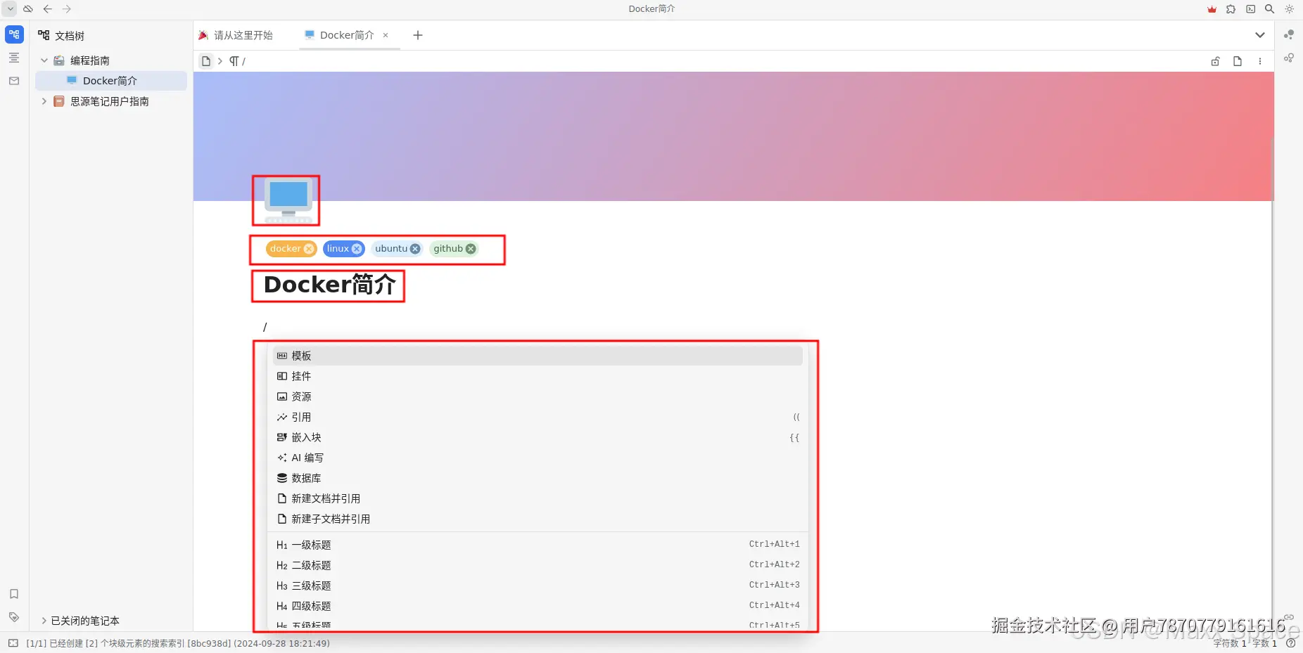Choose 新建子文档并引用 from the slash menu
The height and width of the screenshot is (653, 1303).
click(x=538, y=519)
